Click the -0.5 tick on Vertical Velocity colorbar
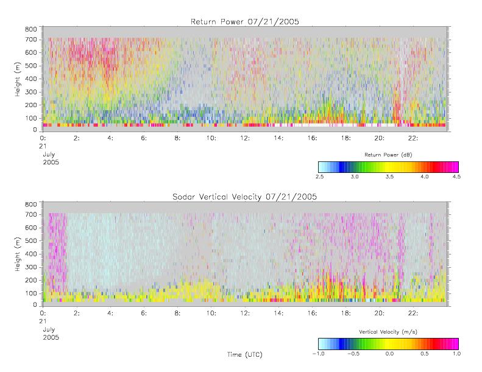482x372 pixels. pos(353,354)
